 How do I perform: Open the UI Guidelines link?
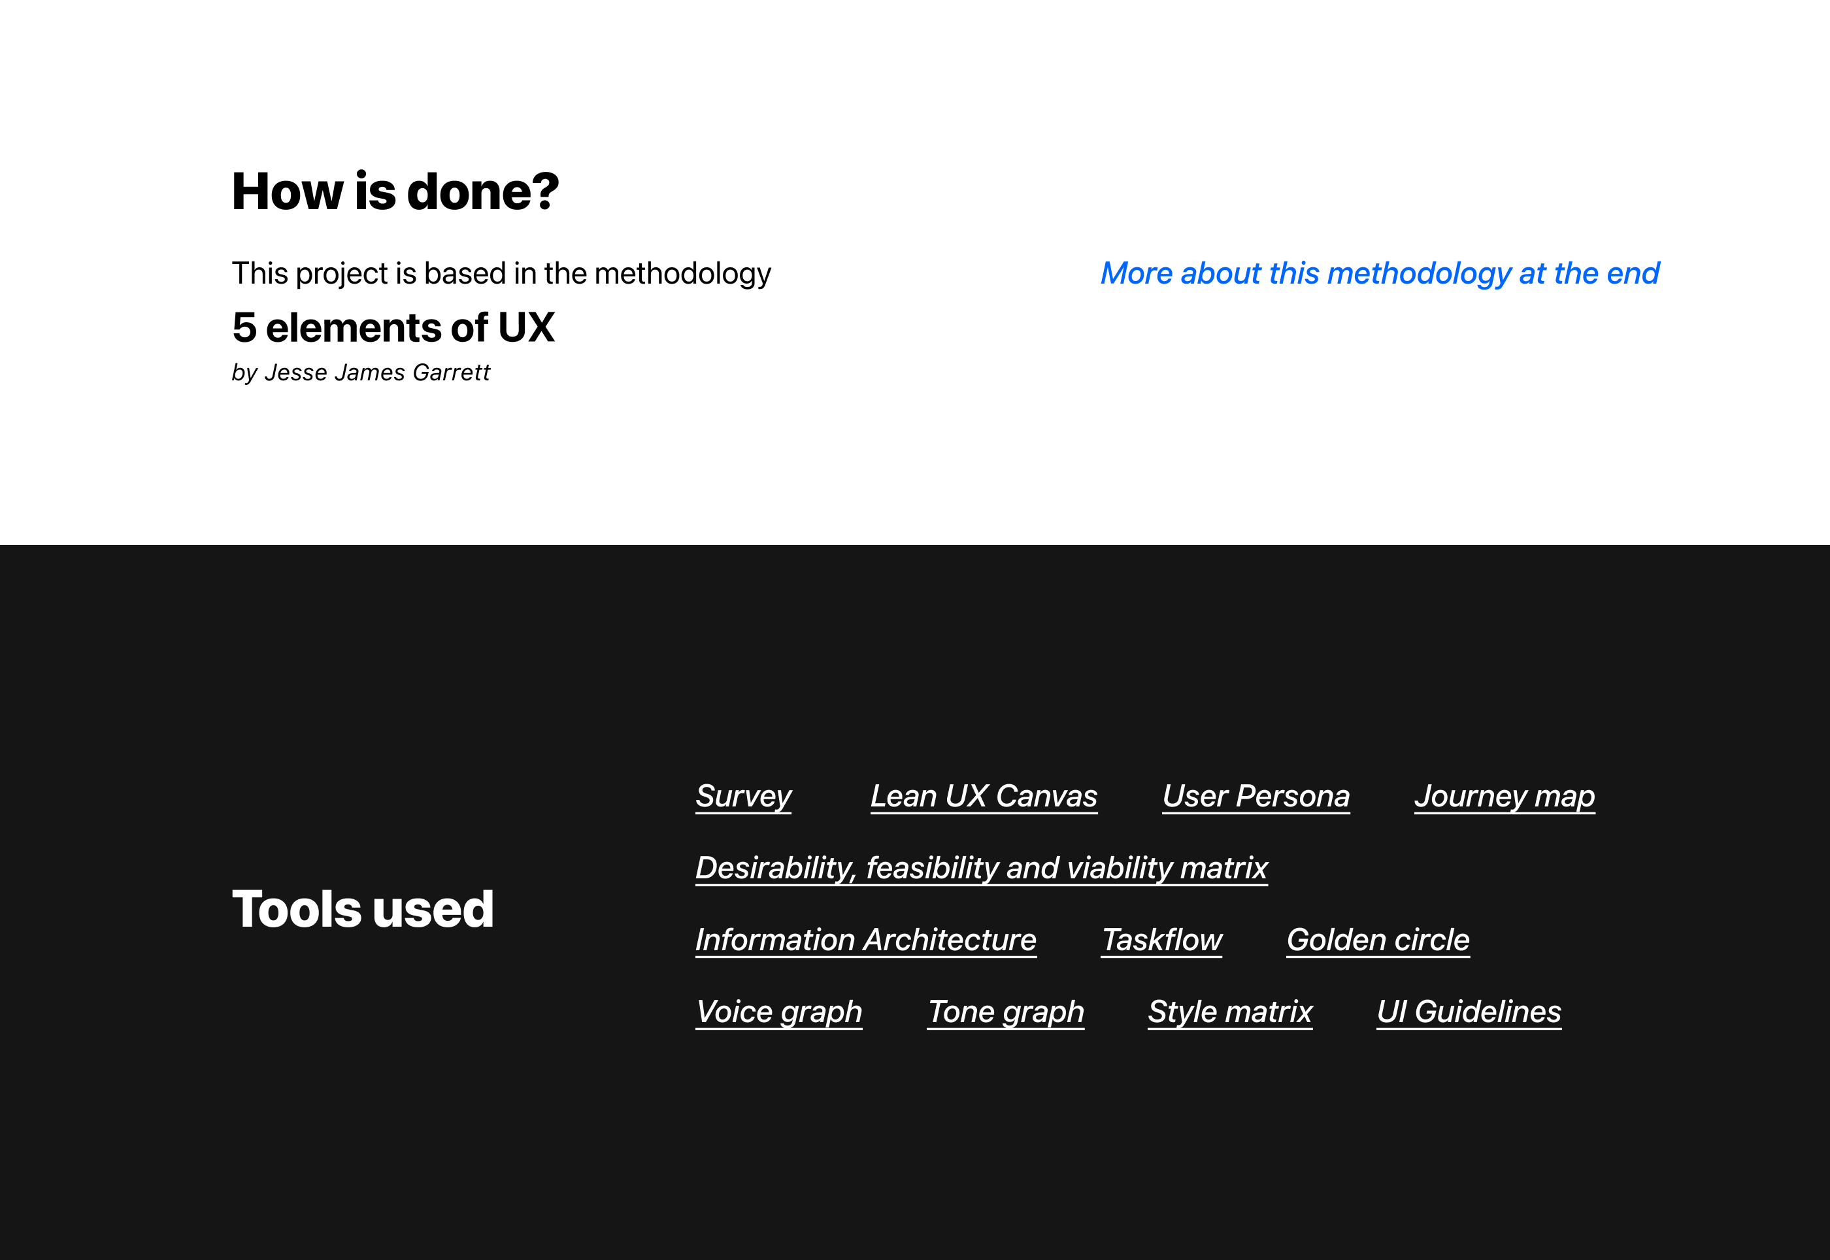tap(1469, 1011)
